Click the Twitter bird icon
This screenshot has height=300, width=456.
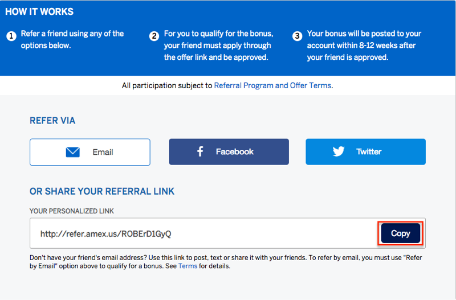(339, 151)
